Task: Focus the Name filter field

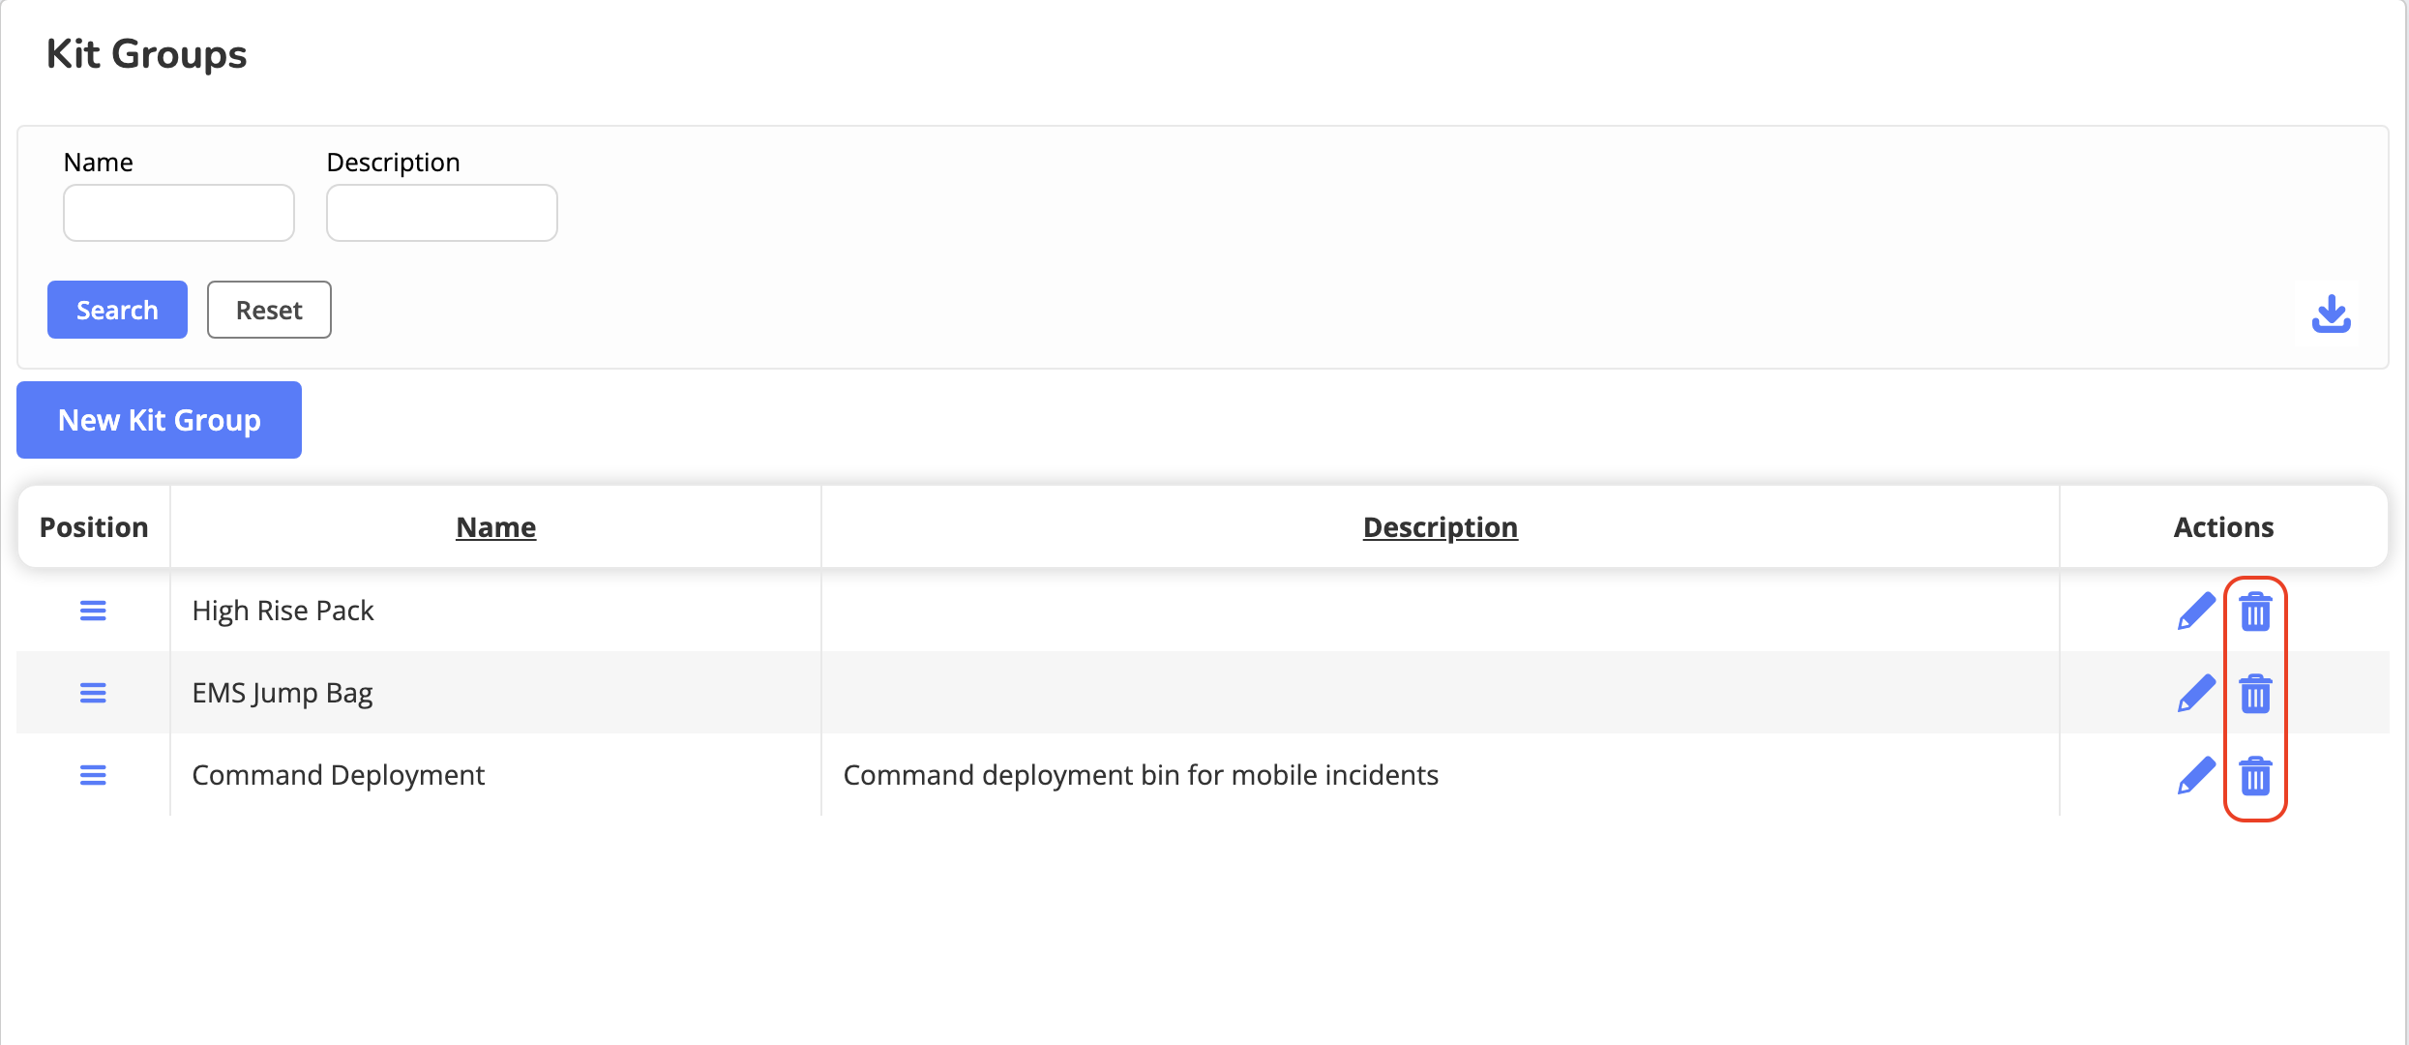Action: click(179, 213)
